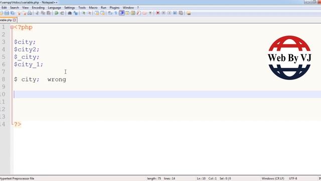Image resolution: width=321 pixels, height=181 pixels.
Task: Open the Run menu
Action: click(x=104, y=8)
